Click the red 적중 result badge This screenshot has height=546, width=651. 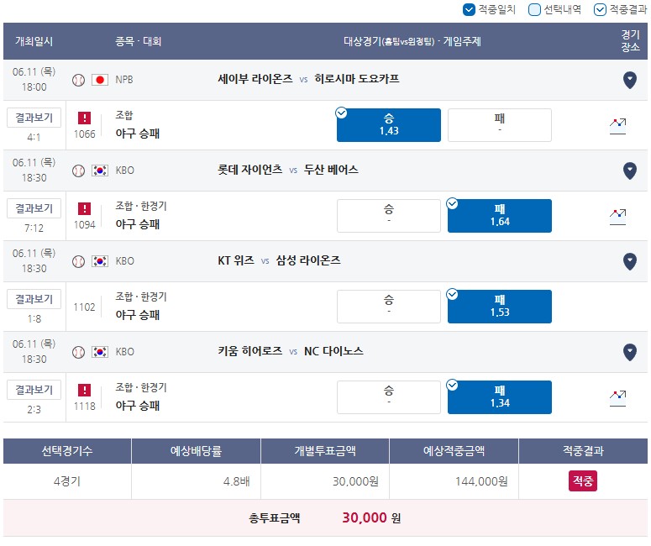pyautogui.click(x=583, y=480)
